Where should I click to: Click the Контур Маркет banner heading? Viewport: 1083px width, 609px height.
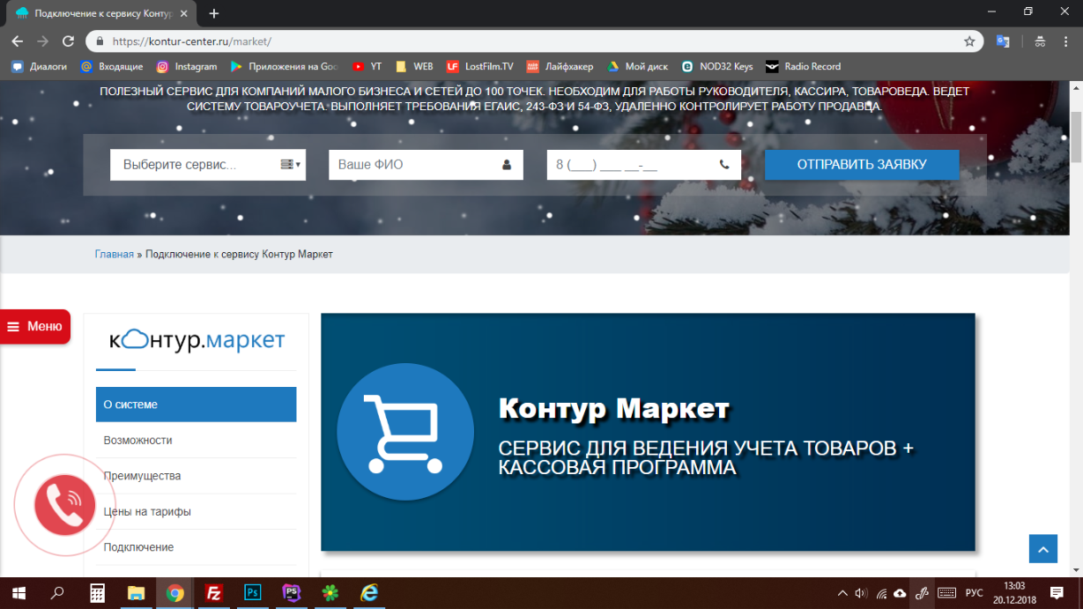click(x=614, y=409)
